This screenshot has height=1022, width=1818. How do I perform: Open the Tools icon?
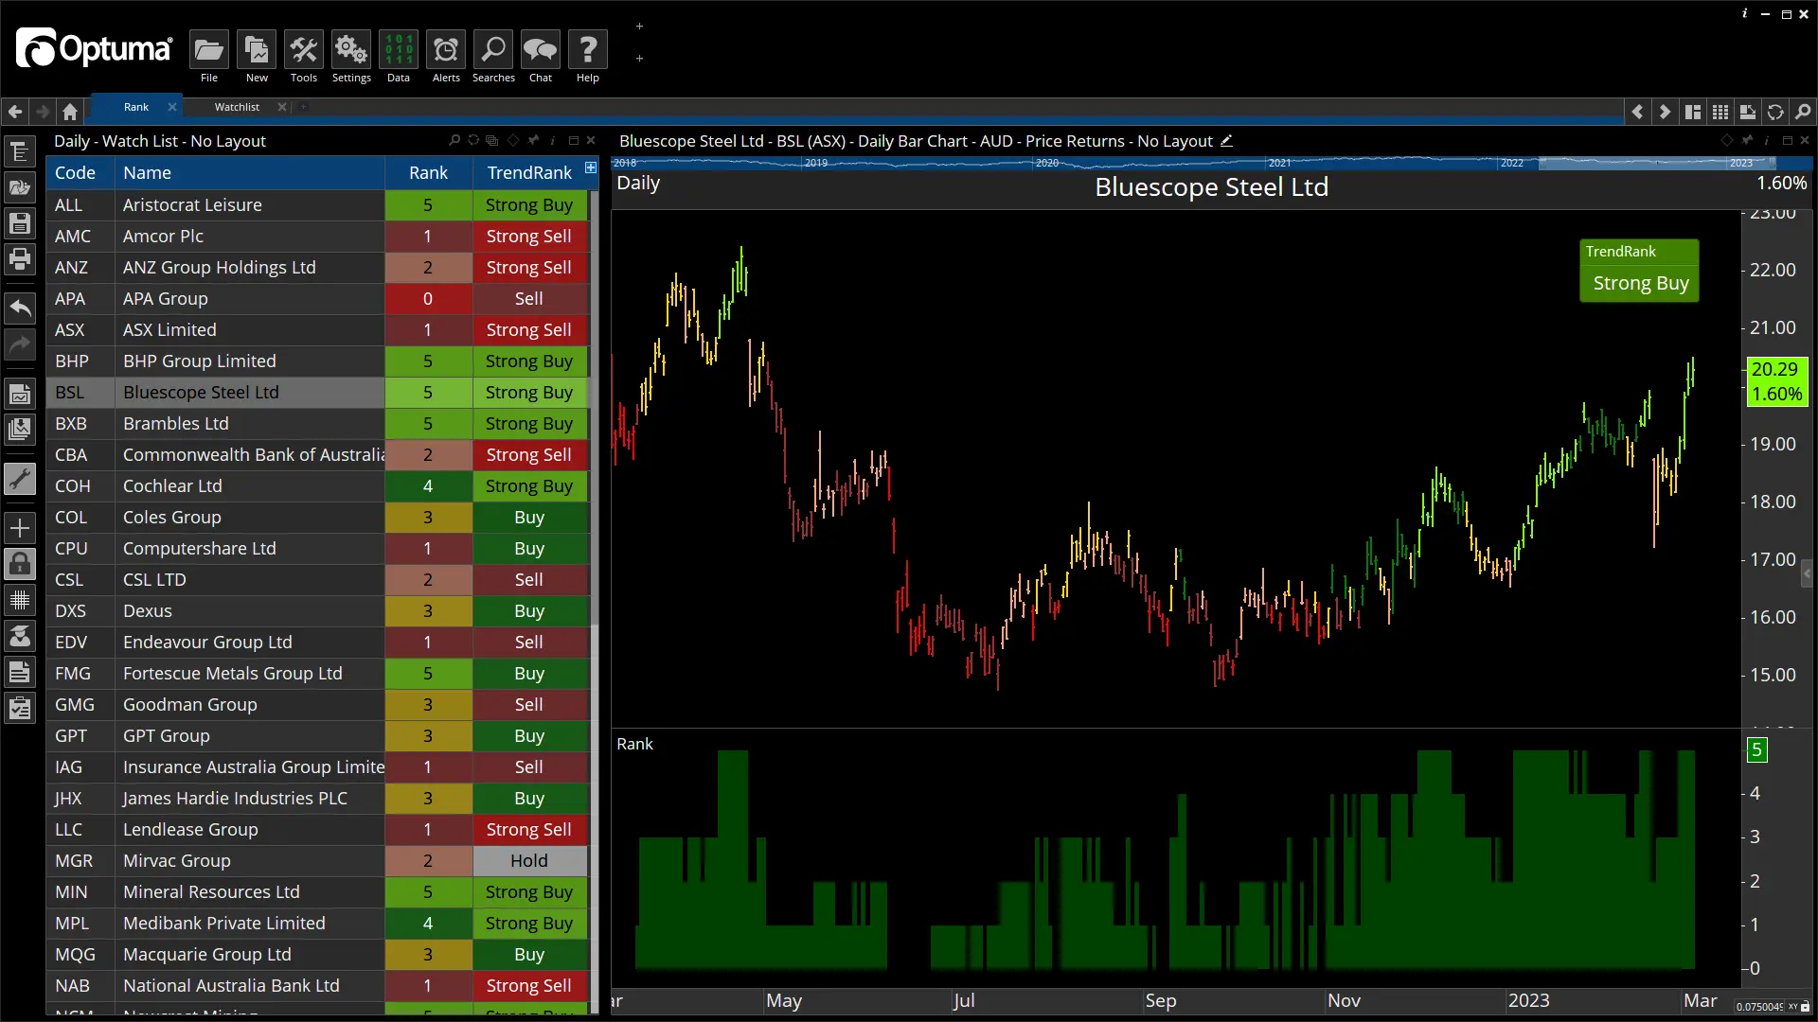[x=304, y=50]
